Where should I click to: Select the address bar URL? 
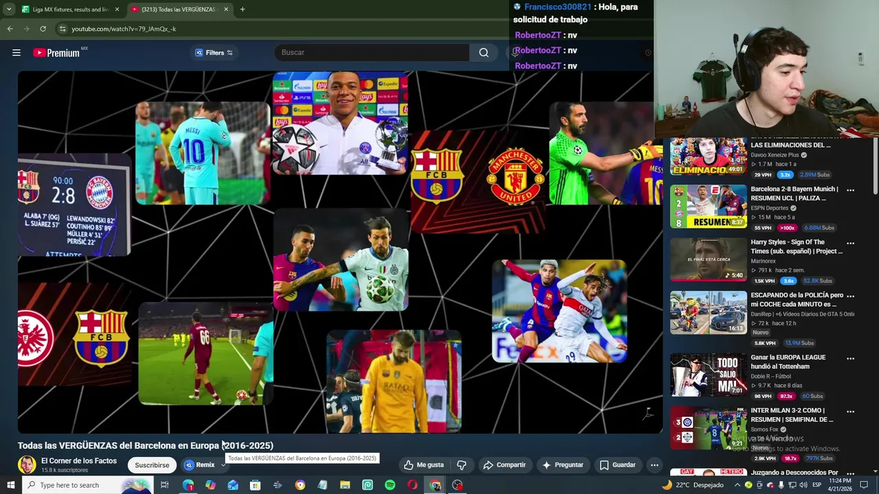[124, 29]
